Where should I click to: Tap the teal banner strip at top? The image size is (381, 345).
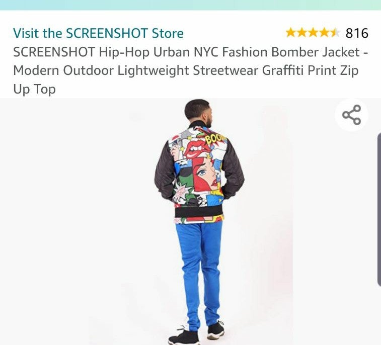coord(190,5)
